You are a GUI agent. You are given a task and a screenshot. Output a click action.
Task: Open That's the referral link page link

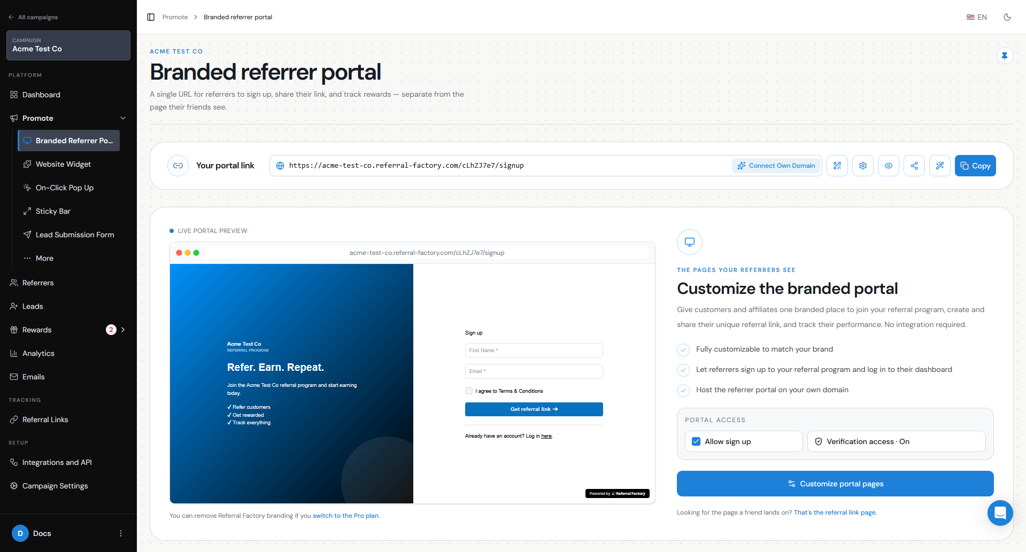[x=835, y=512]
